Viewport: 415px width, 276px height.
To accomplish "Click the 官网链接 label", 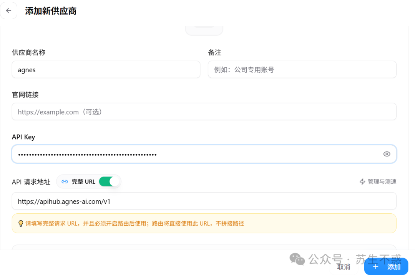I will coord(25,95).
